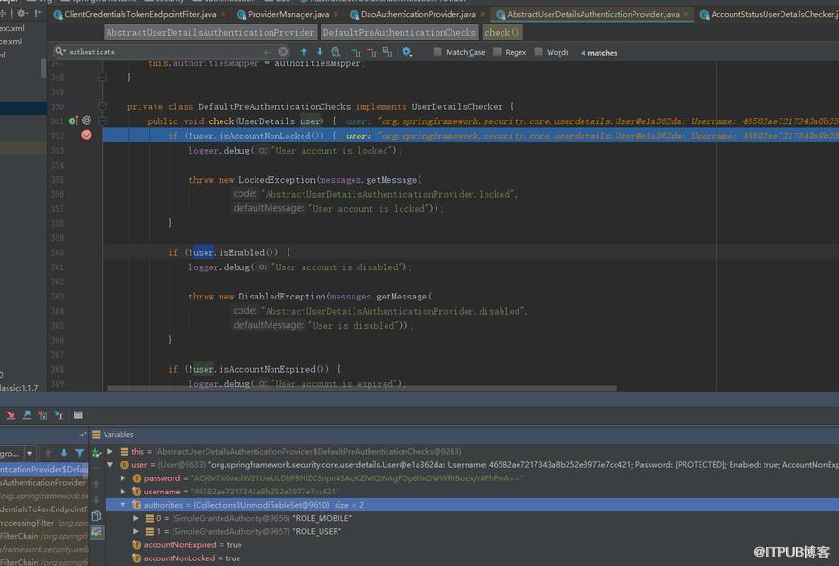Collapse the authorities variable node
This screenshot has width=839, height=566.
tap(123, 505)
